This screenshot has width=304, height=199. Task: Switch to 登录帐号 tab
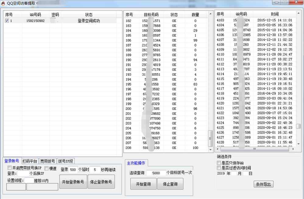(x=12, y=161)
